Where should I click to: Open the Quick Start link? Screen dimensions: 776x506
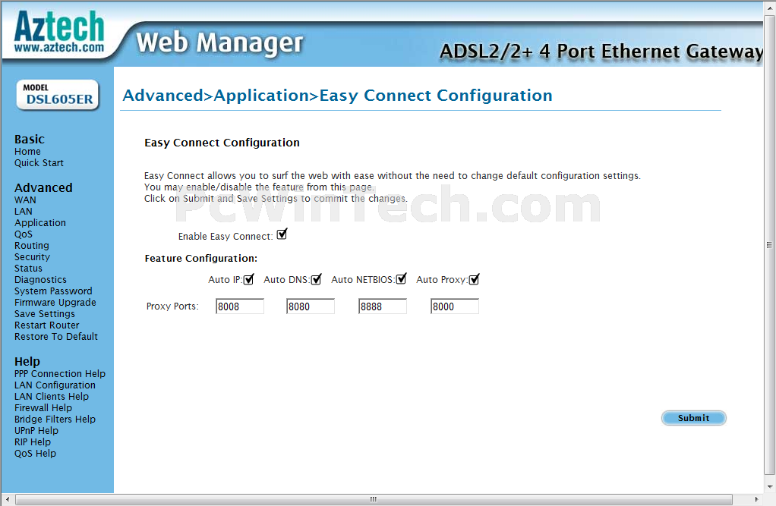tap(39, 163)
